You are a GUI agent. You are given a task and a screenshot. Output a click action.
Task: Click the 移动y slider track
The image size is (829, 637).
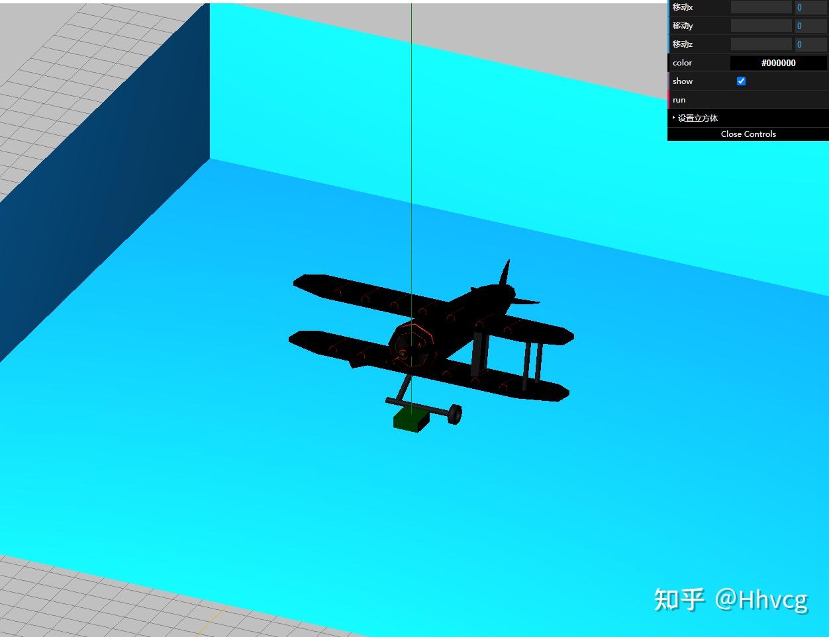761,26
